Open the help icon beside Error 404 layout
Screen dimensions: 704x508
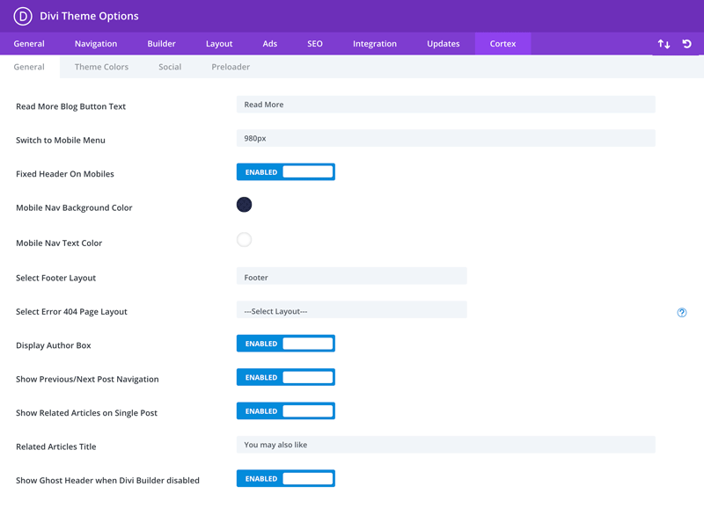[681, 313]
